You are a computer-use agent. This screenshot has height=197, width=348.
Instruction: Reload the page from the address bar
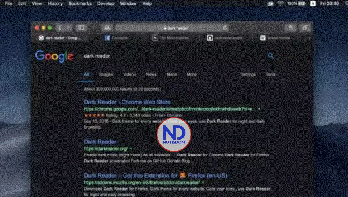coord(225,28)
